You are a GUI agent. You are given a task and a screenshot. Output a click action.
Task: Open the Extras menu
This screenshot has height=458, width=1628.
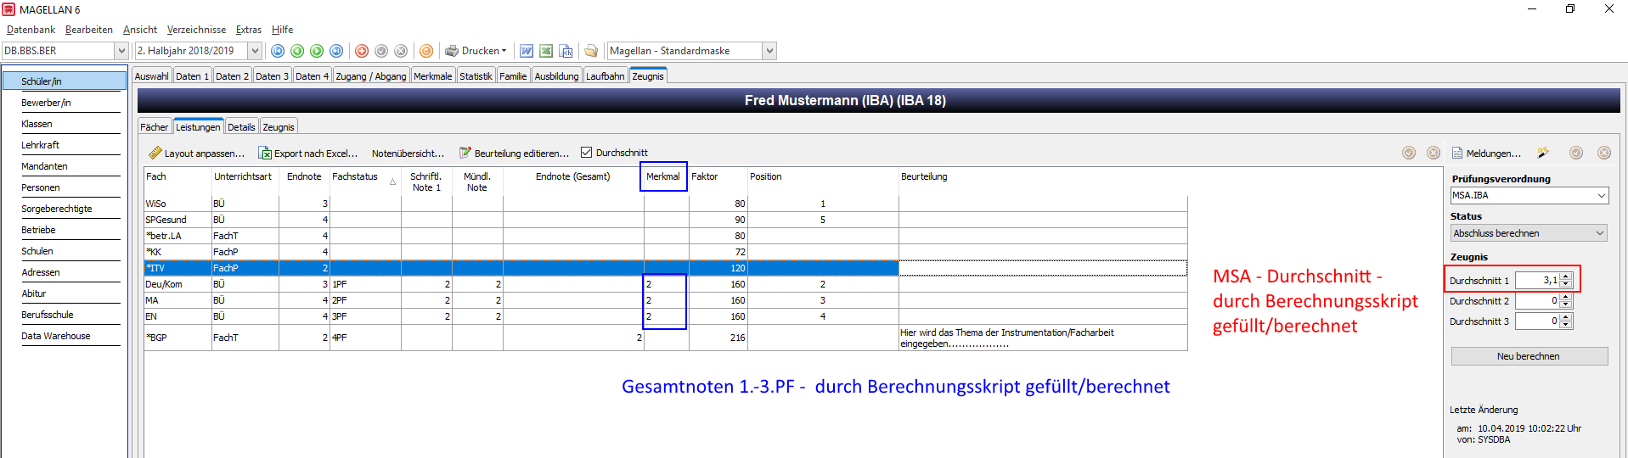(x=249, y=30)
